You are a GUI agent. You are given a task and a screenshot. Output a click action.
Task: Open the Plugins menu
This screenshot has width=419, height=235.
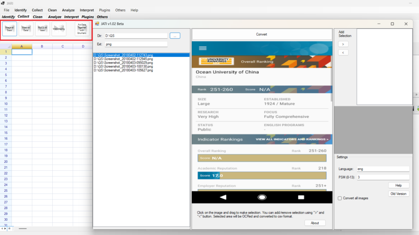pos(104,10)
